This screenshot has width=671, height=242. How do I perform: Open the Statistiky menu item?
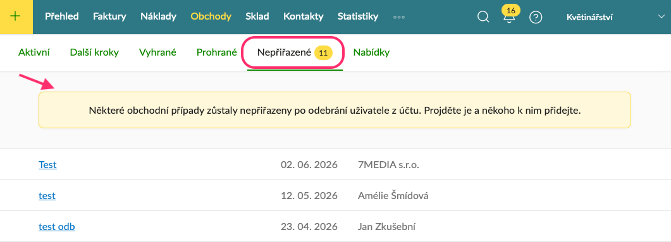tap(358, 16)
